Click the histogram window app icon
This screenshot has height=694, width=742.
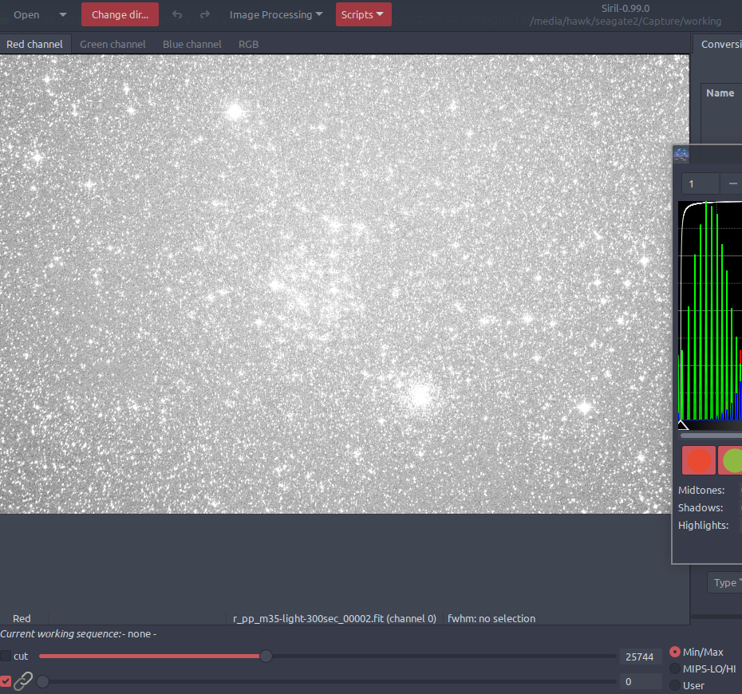coord(681,155)
